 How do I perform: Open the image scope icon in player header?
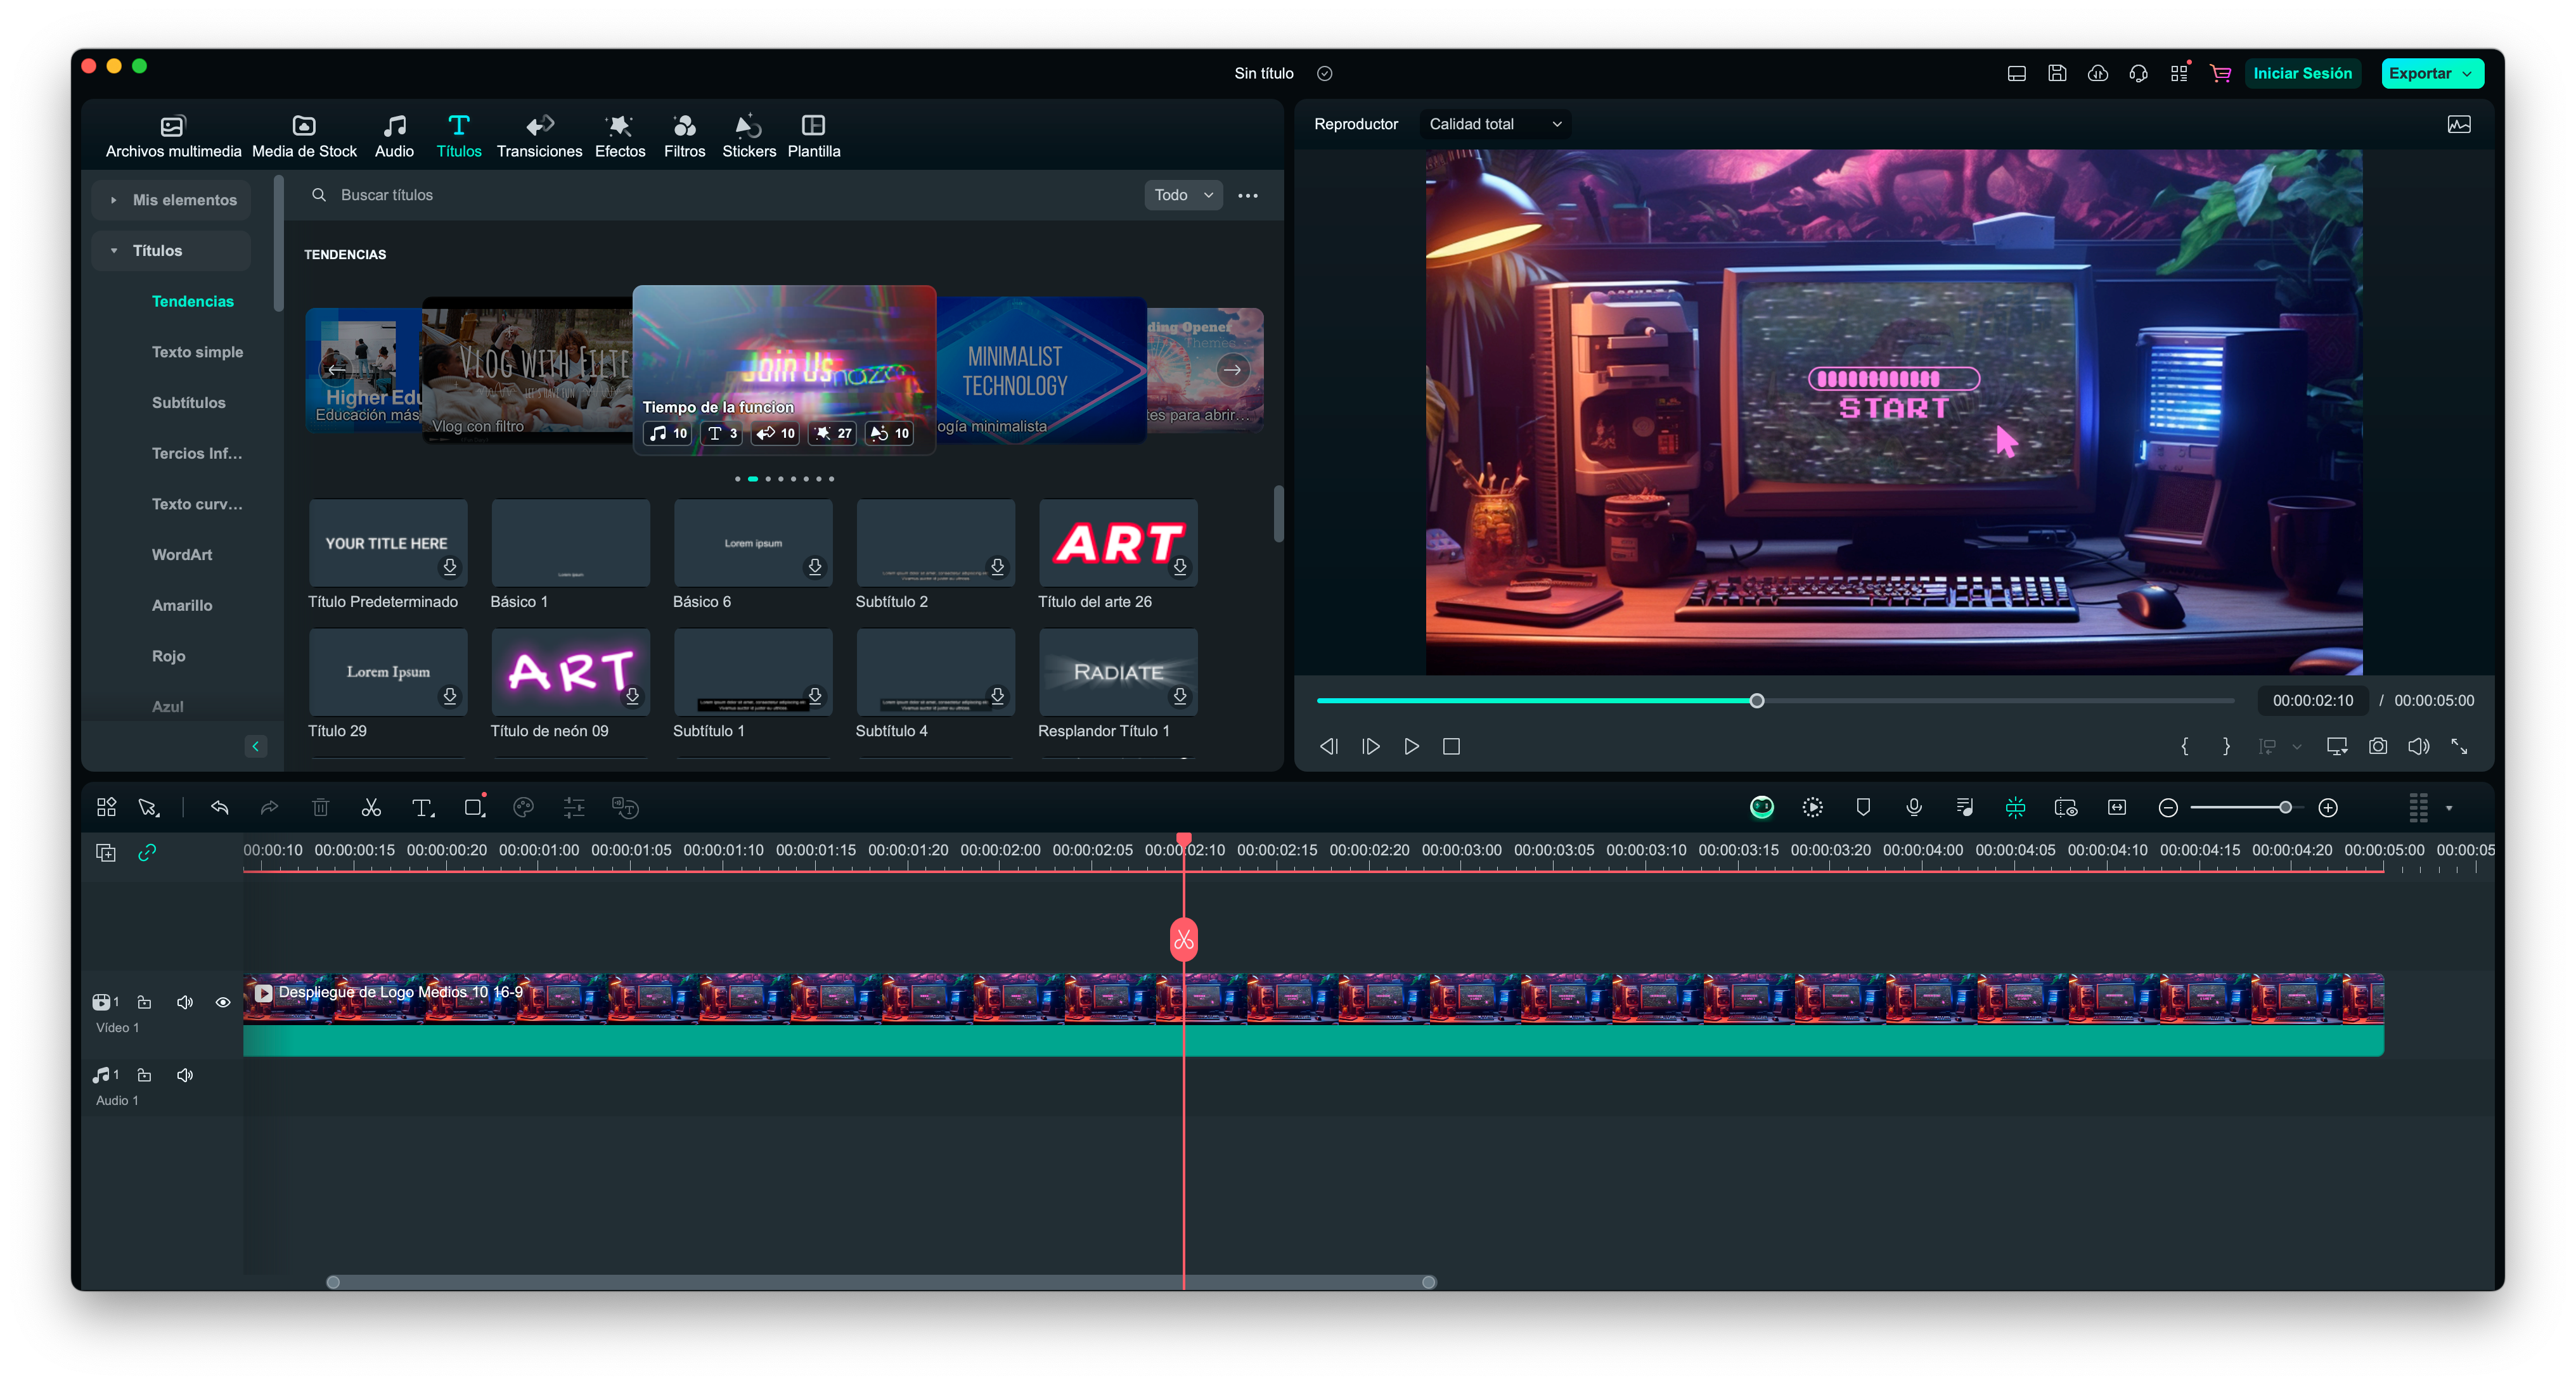(2459, 124)
